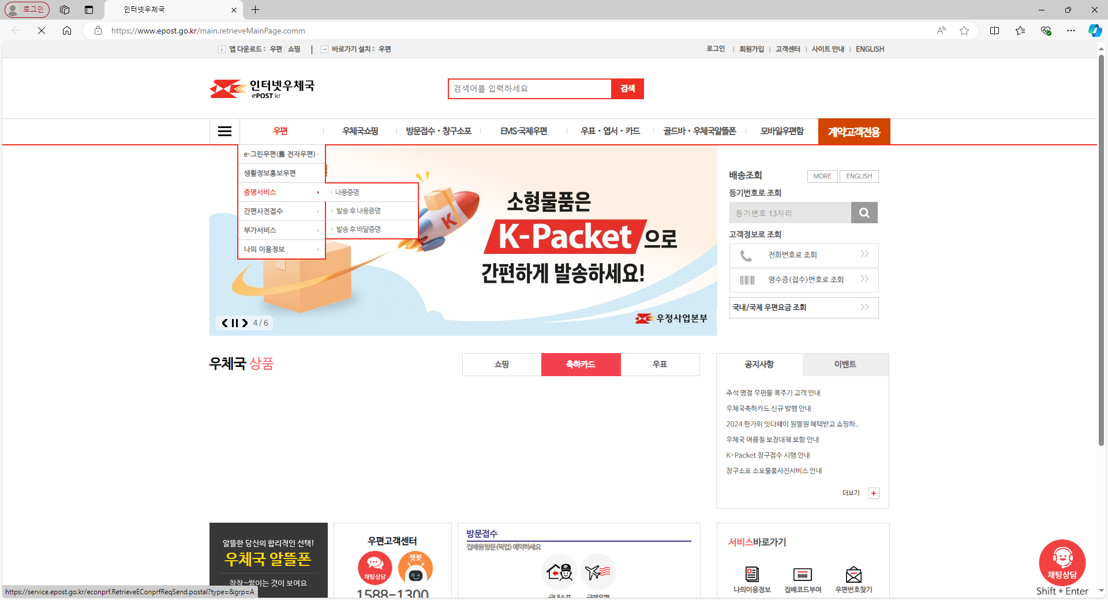Go to previous banner slide arrow
The image size is (1108, 600).
[224, 323]
